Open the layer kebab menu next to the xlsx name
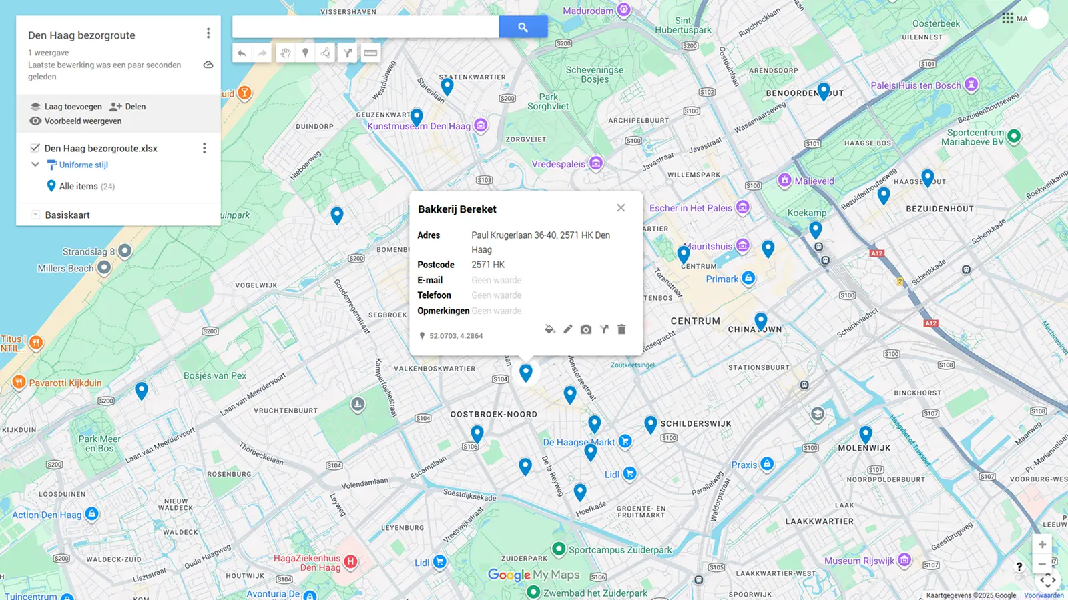This screenshot has width=1068, height=600. (x=204, y=147)
